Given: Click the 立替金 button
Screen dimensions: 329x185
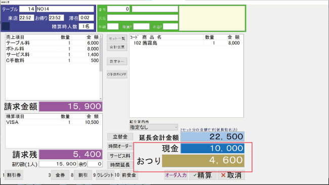Looking at the screenshot, I should (x=120, y=137).
